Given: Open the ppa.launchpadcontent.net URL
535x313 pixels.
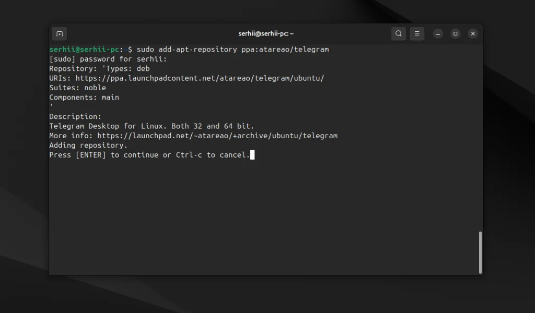Looking at the screenshot, I should (200, 78).
